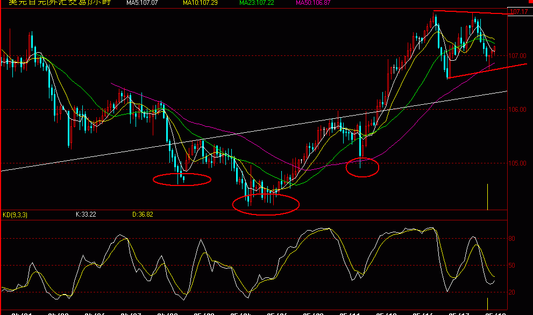Click the 107.00 price axis label
The height and width of the screenshot is (315, 533).
tap(517, 56)
